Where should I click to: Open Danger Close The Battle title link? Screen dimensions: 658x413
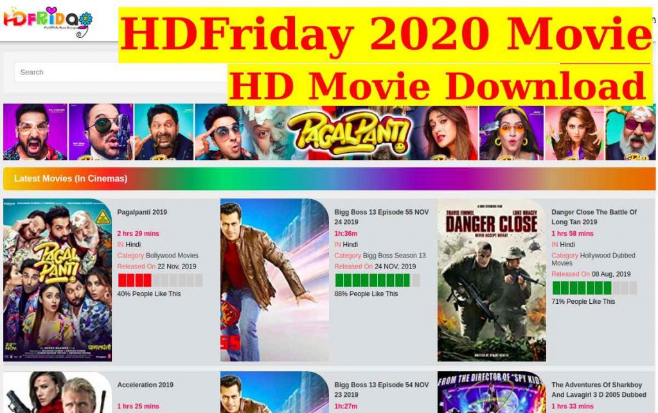click(x=594, y=217)
